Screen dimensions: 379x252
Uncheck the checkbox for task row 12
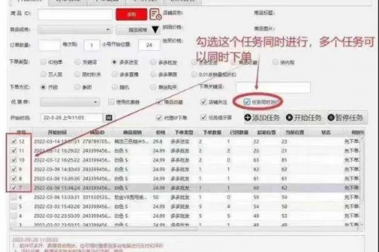coord(14,141)
